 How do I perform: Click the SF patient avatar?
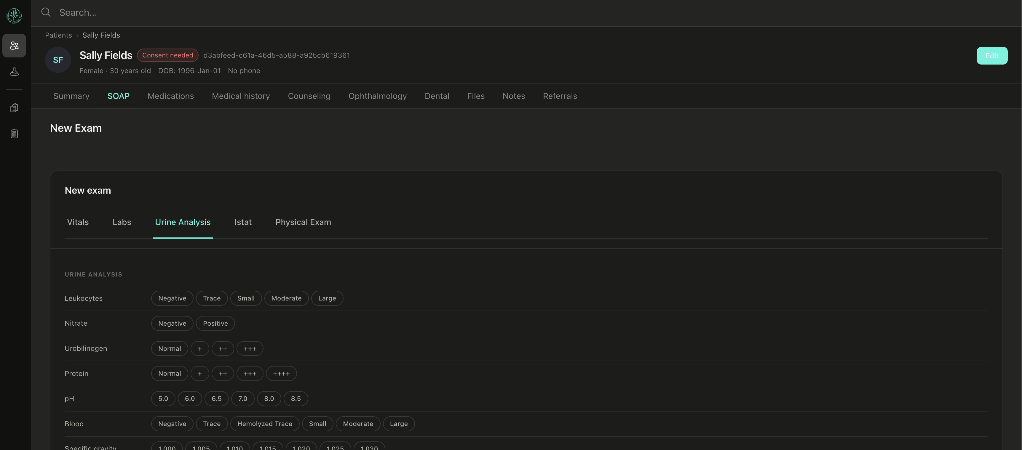[x=58, y=60]
